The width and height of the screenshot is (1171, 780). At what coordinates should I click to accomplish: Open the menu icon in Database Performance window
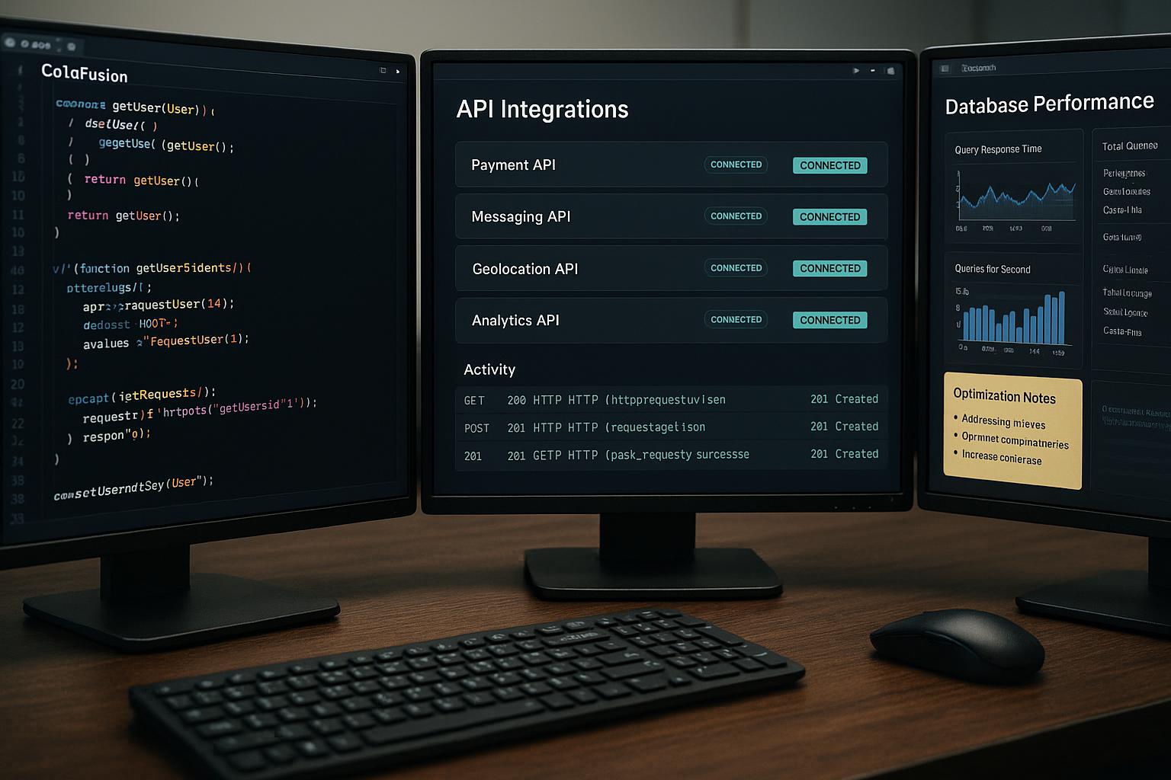(945, 69)
